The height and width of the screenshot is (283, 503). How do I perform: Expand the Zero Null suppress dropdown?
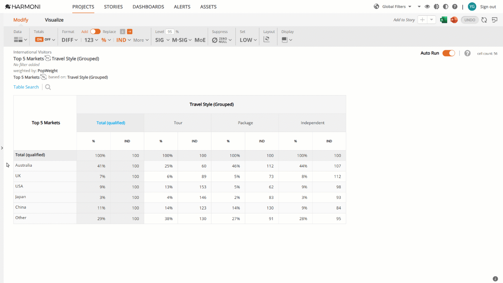tap(222, 40)
